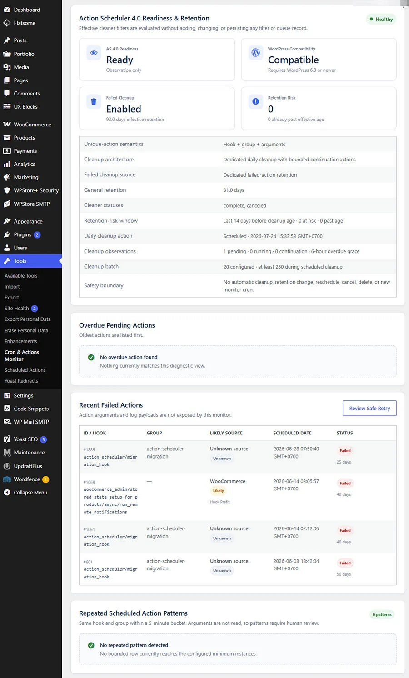Open Erase Personal Data submenu item
This screenshot has height=678, width=409.
tap(26, 330)
